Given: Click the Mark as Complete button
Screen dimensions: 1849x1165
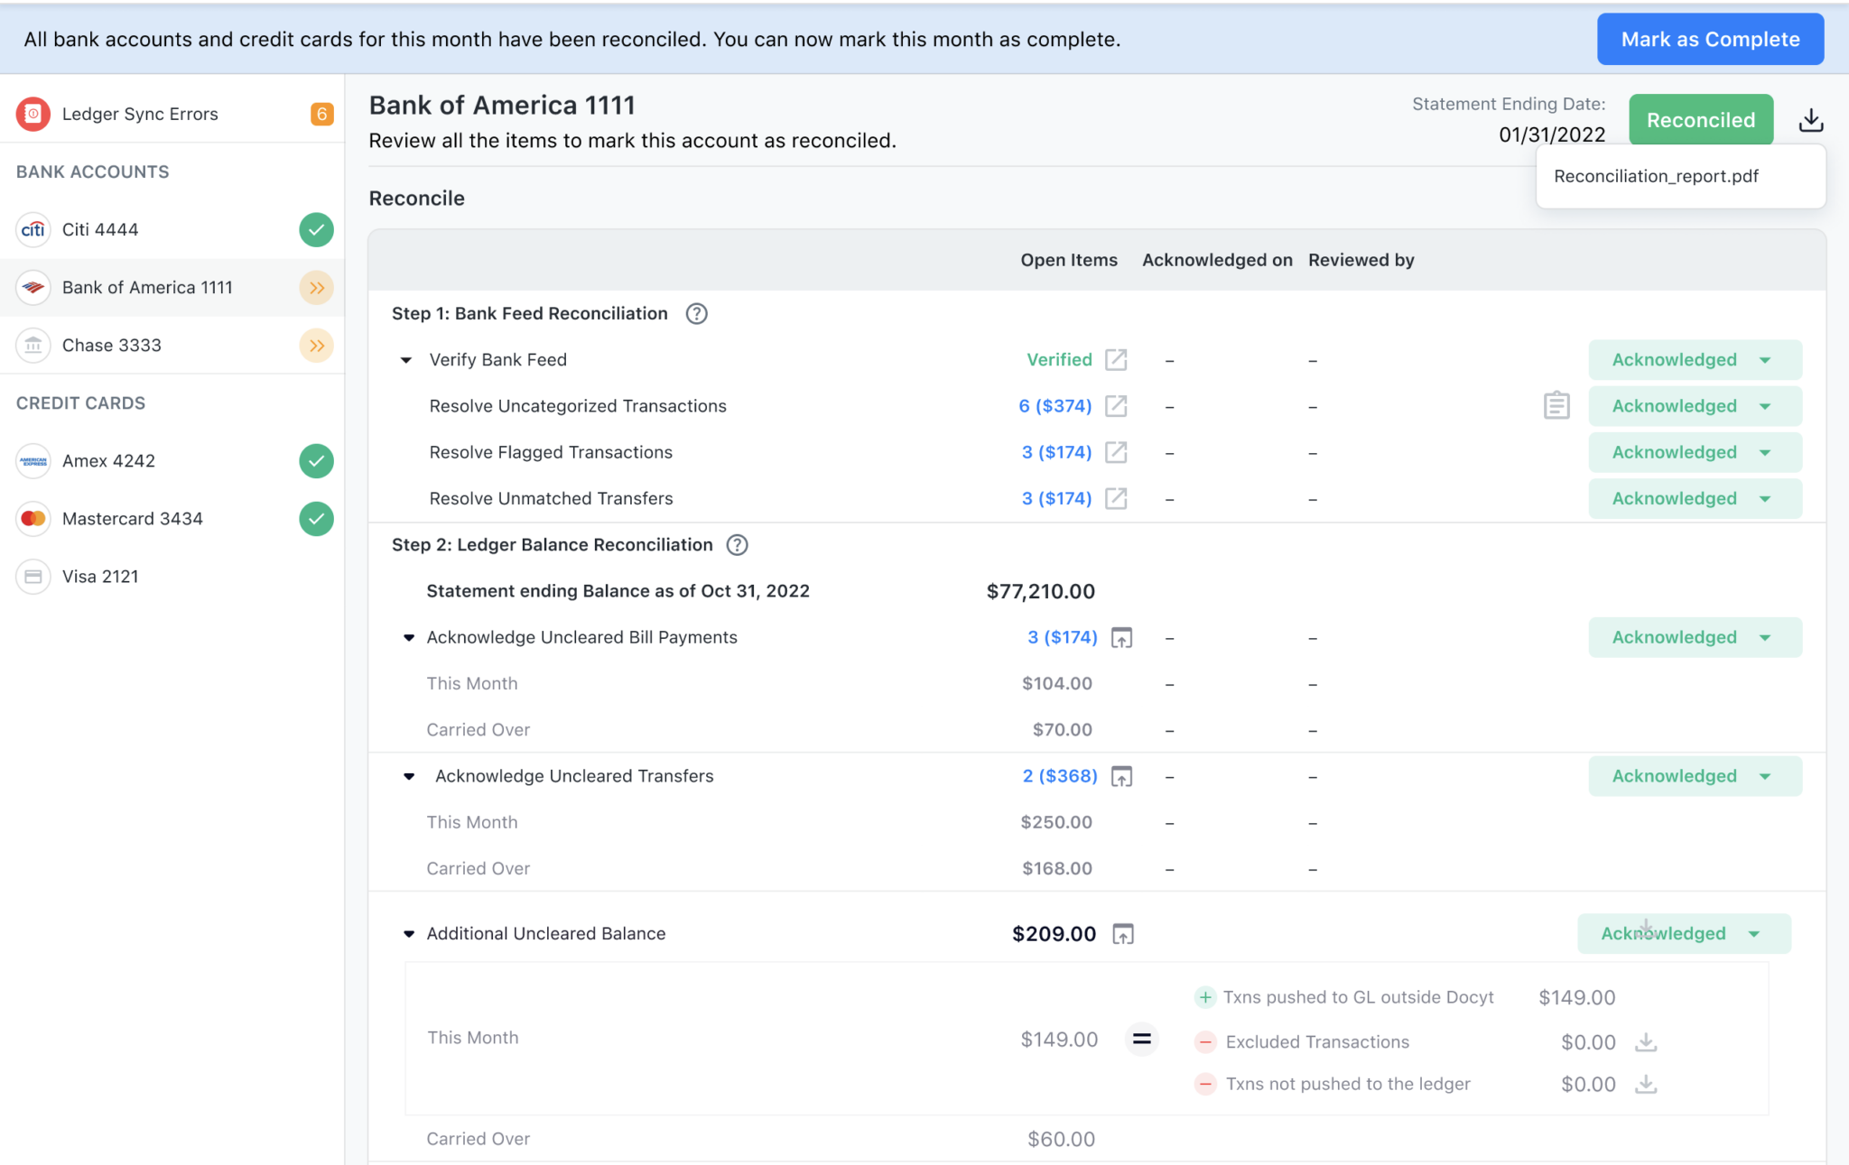Looking at the screenshot, I should [x=1710, y=39].
